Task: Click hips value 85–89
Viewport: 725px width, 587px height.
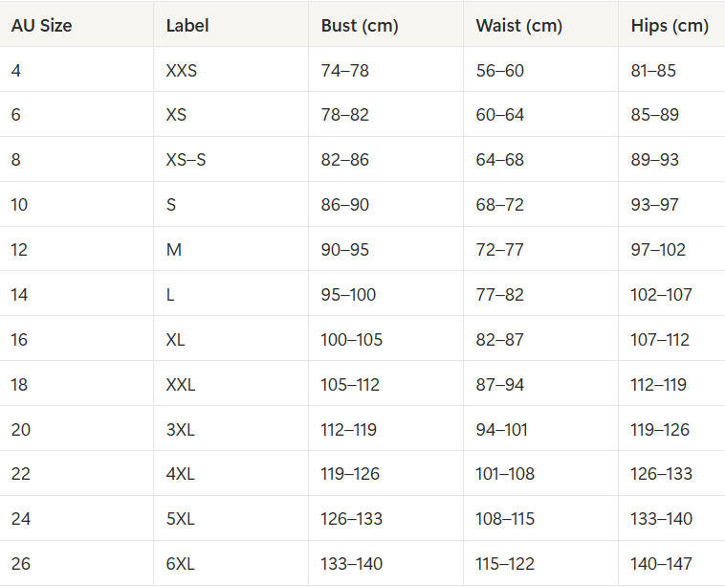Action: click(x=654, y=115)
